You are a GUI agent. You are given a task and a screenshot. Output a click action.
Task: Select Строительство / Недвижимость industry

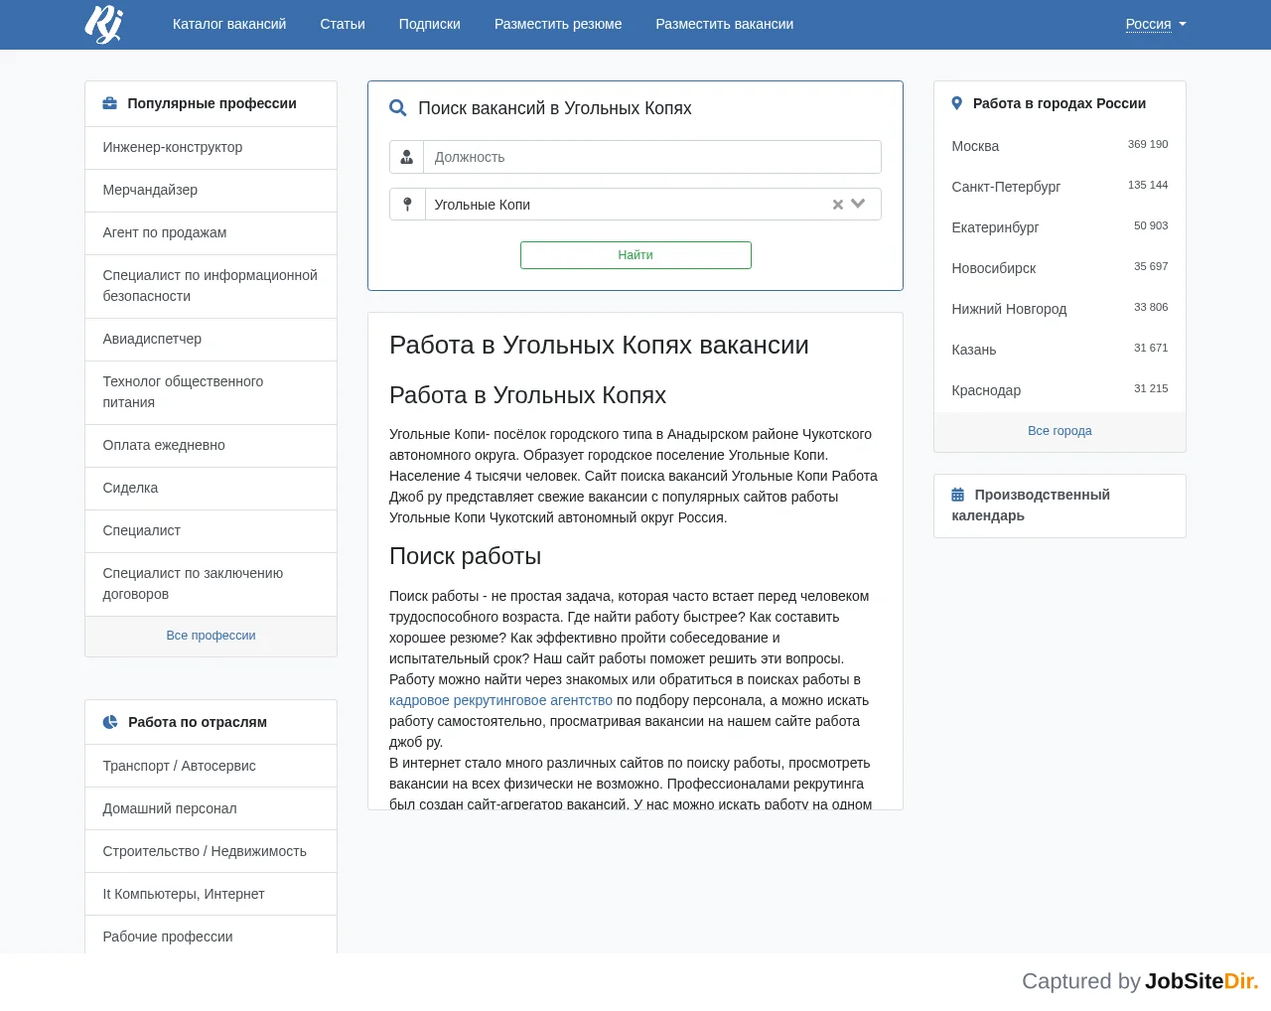(211, 851)
